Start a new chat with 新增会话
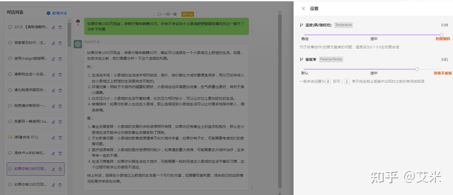Image resolution: width=453 pixels, height=195 pixels. (x=57, y=13)
